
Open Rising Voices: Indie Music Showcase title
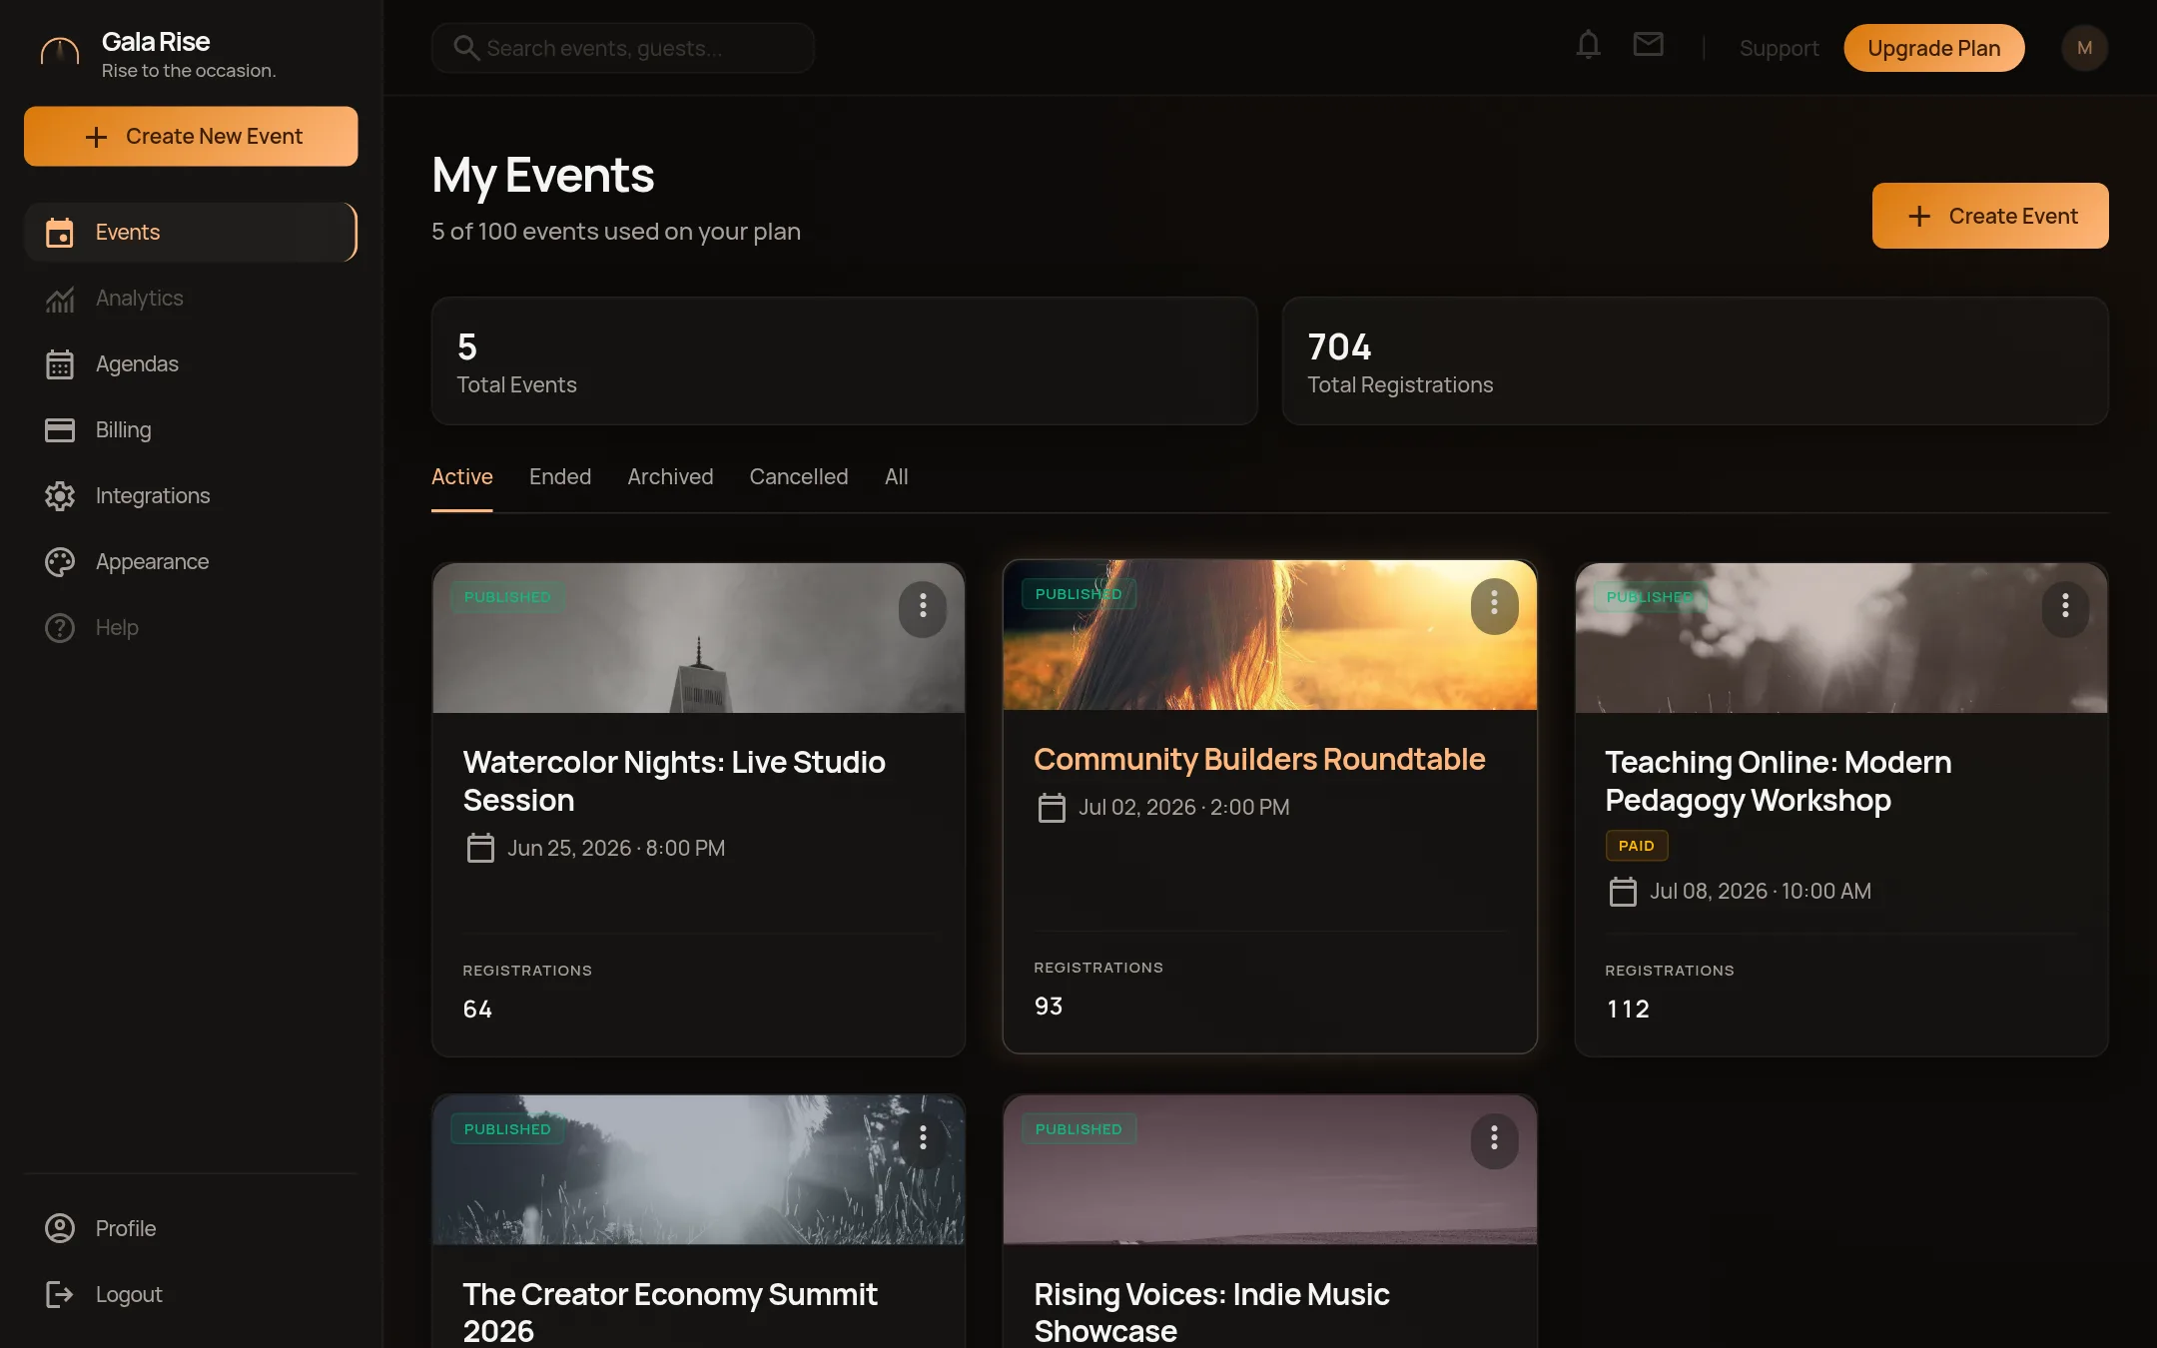[1211, 1312]
